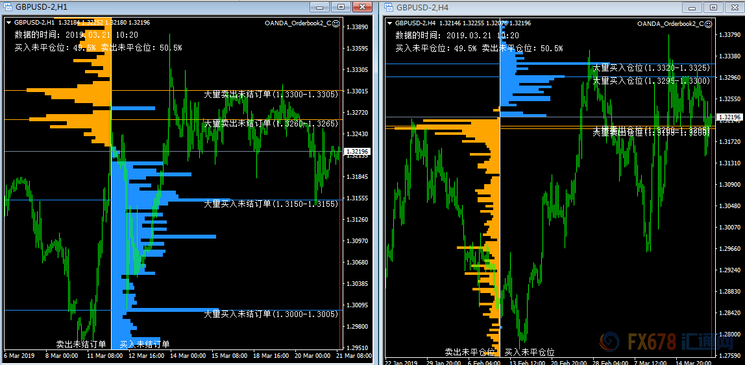This screenshot has height=365, width=745.
Task: Minimize the GBPUSD-2,H1 chart window
Action: pyautogui.click(x=319, y=6)
